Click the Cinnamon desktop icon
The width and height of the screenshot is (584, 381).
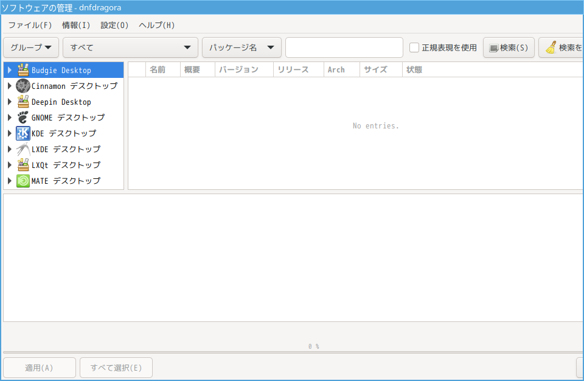point(23,86)
